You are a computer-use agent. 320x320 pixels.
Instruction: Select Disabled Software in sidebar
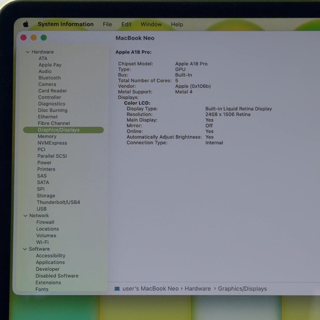coord(57,276)
